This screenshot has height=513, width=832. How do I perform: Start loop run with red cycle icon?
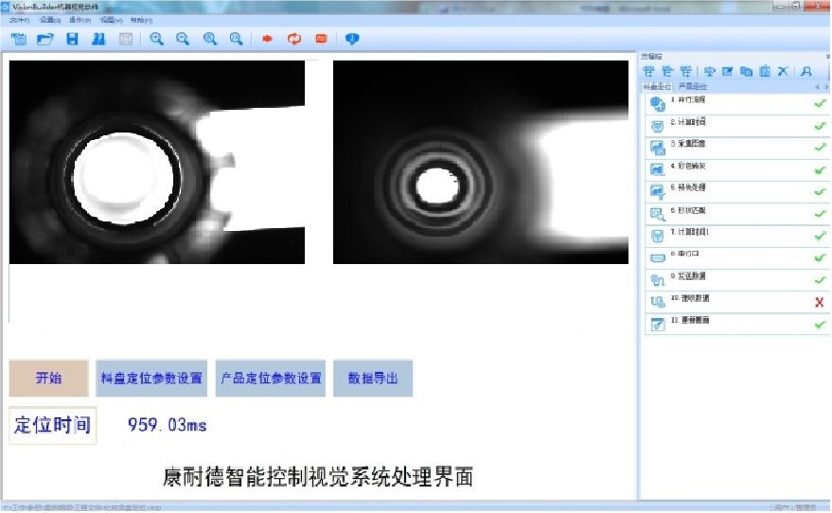click(294, 40)
